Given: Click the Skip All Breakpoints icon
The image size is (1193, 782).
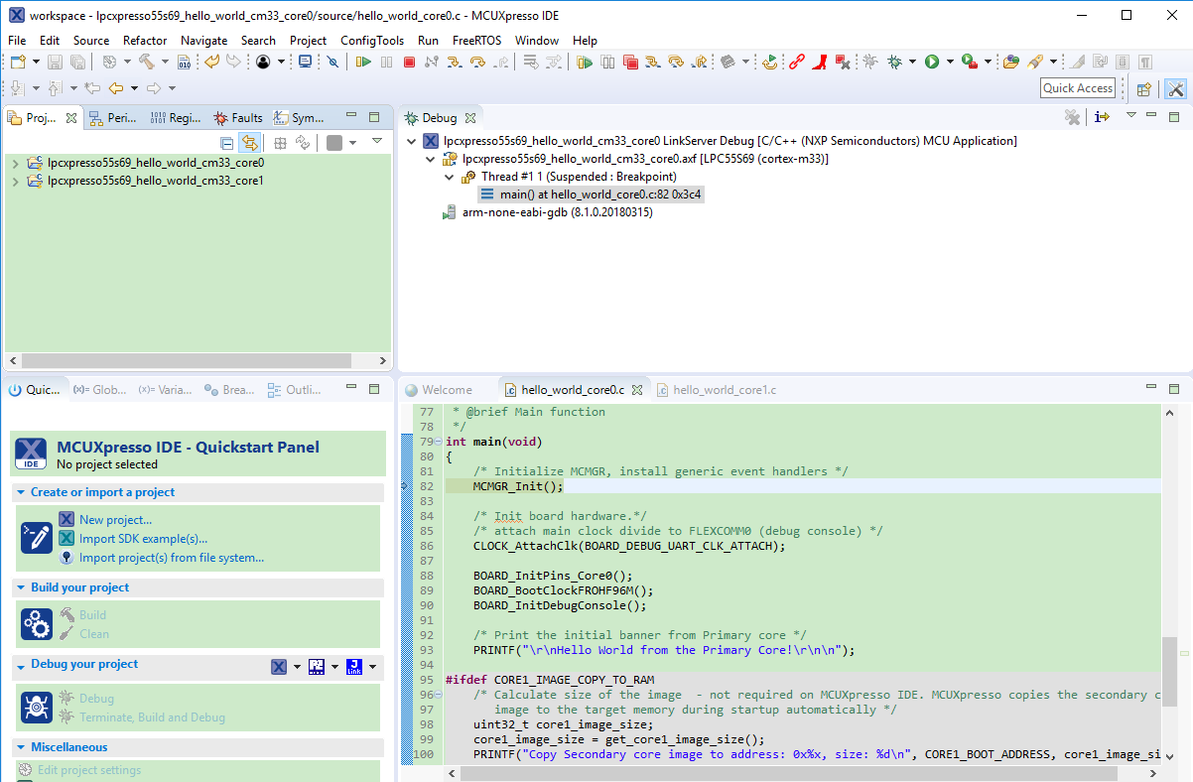Looking at the screenshot, I should (332, 62).
